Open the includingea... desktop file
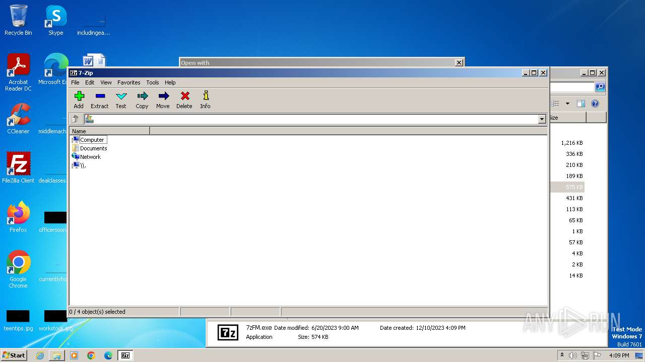 [x=93, y=21]
